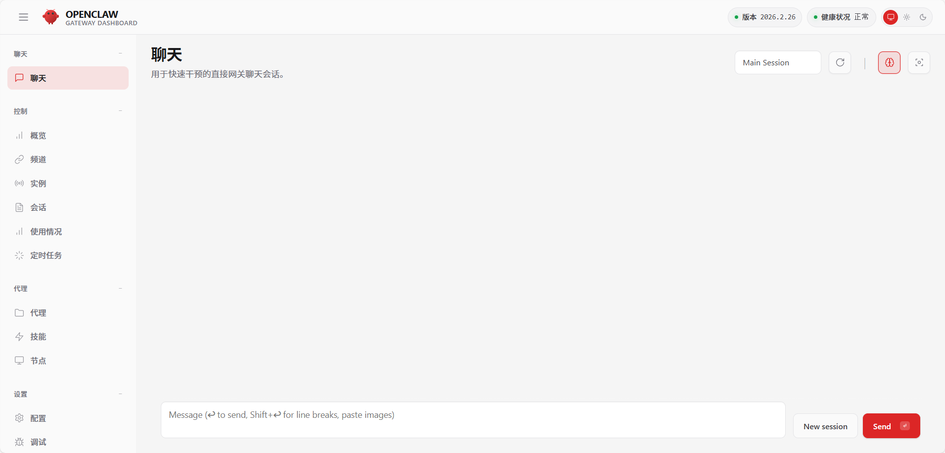The width and height of the screenshot is (945, 453).
Task: Switch to dark theme moon icon
Action: pyautogui.click(x=923, y=17)
